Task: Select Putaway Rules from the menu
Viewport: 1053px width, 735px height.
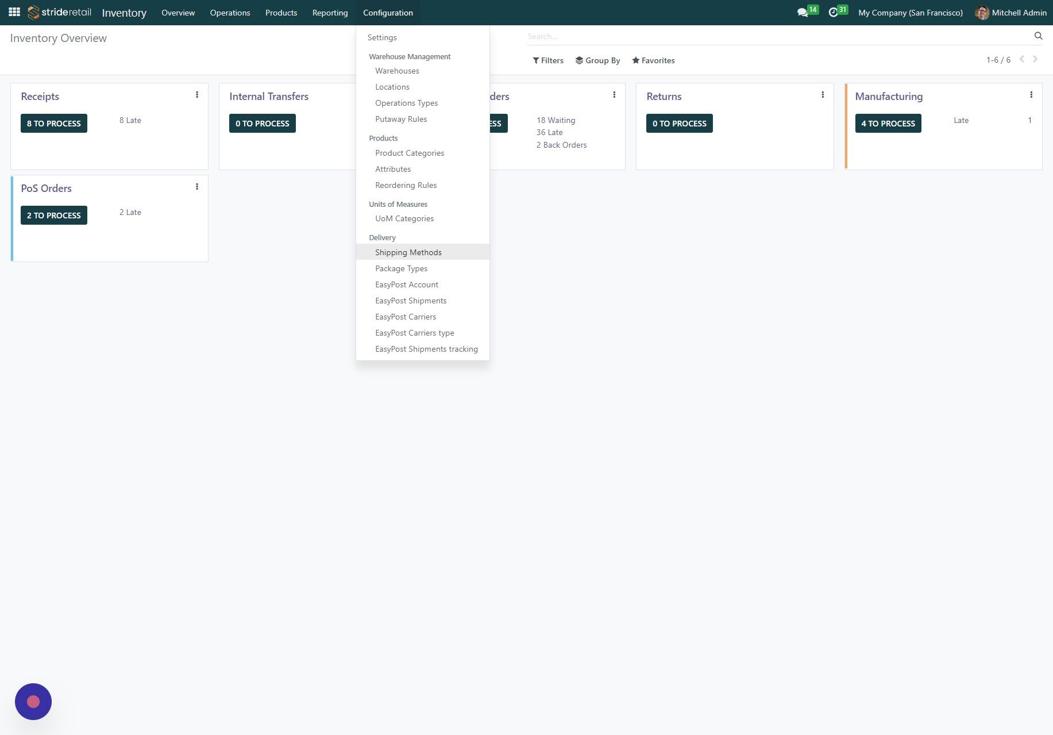Action: click(x=401, y=119)
